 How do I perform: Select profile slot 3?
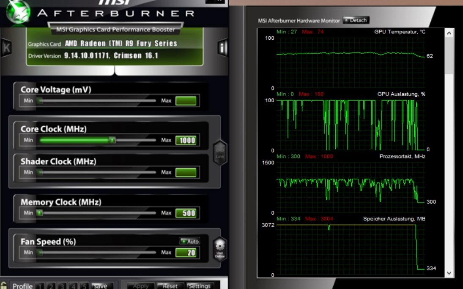coord(62,286)
